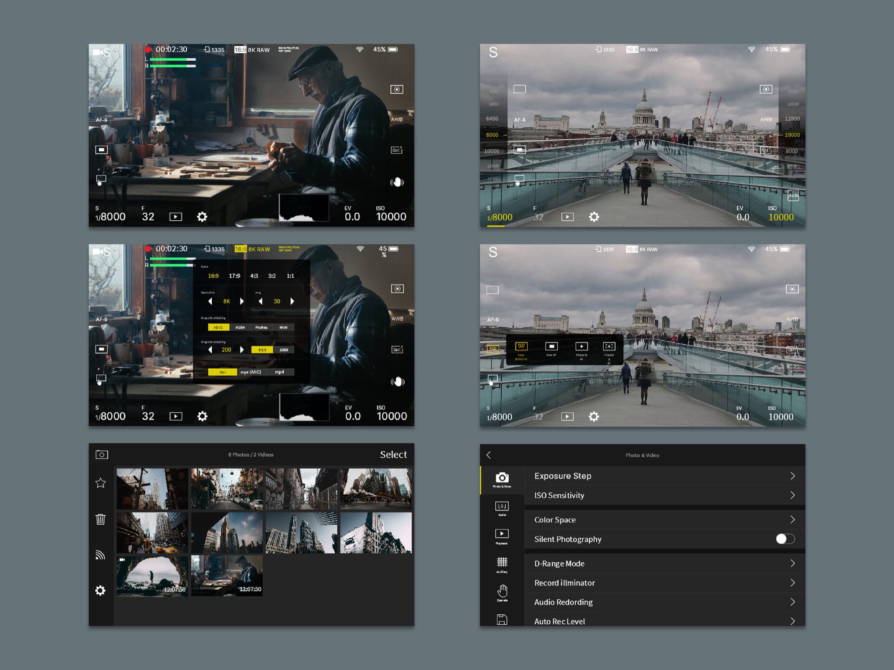The height and width of the screenshot is (670, 894).
Task: Open gear icon on the format-panel screen
Action: tap(202, 416)
